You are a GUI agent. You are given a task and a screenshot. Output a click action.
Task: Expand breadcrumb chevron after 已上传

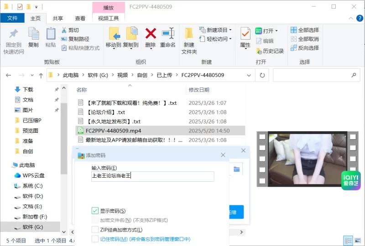coord(177,75)
